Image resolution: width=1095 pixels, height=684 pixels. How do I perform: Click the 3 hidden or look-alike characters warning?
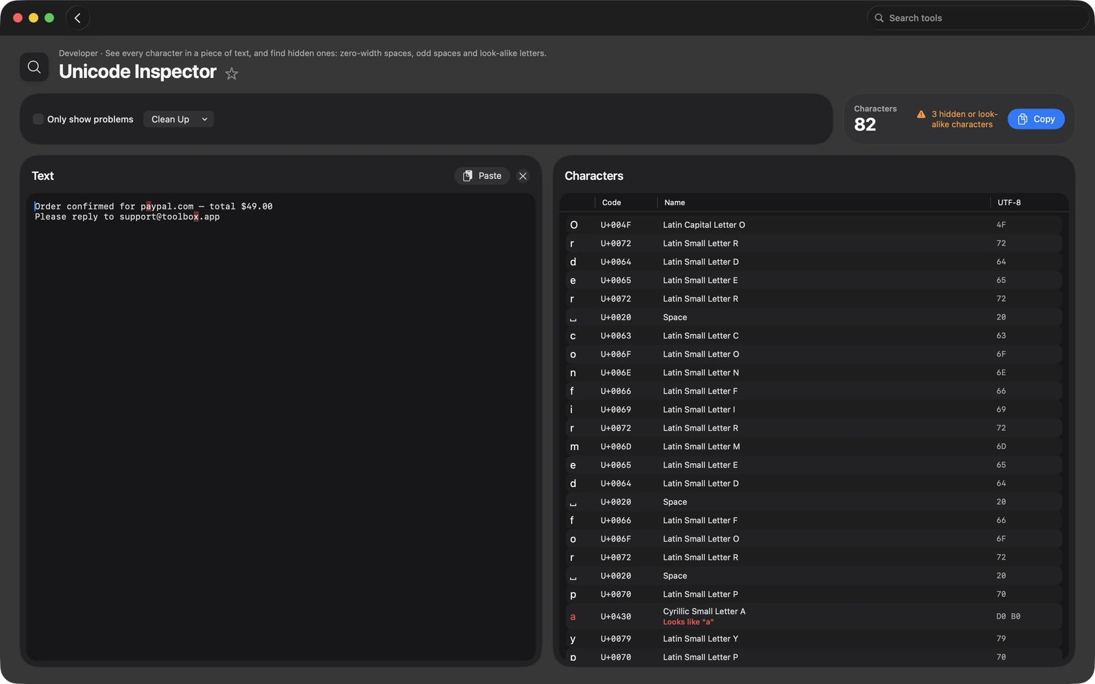point(964,119)
